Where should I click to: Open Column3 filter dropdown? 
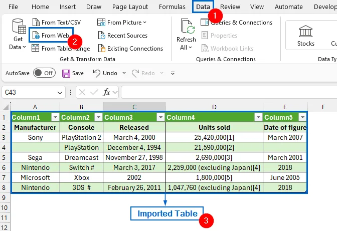click(160, 117)
